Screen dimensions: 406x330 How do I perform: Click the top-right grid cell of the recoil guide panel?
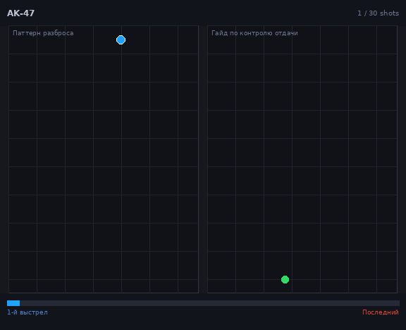pos(387,39)
